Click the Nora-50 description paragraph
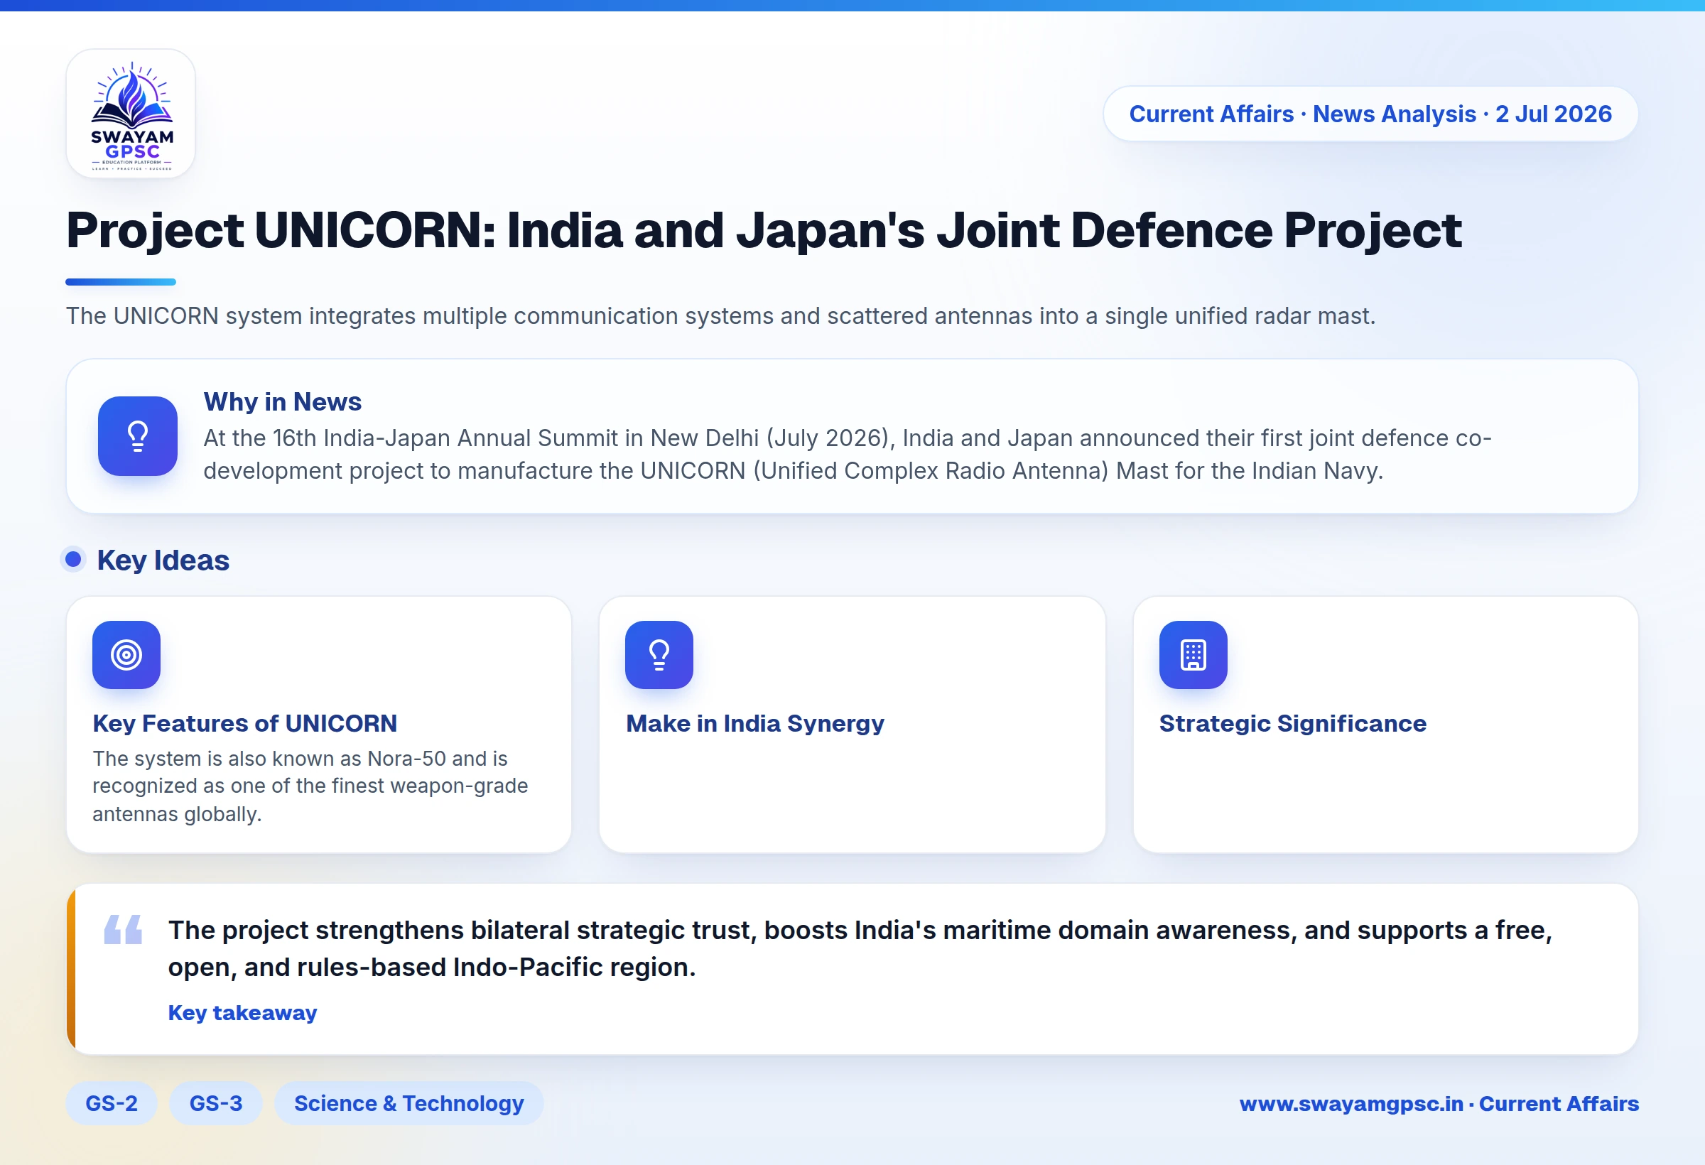Screen dimensions: 1705x1165 pyautogui.click(x=310, y=786)
